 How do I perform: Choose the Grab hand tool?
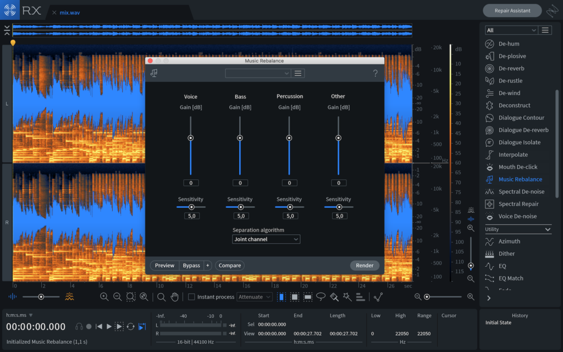(175, 297)
